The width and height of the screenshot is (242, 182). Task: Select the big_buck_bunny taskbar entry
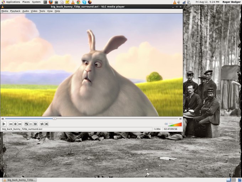point(20,180)
